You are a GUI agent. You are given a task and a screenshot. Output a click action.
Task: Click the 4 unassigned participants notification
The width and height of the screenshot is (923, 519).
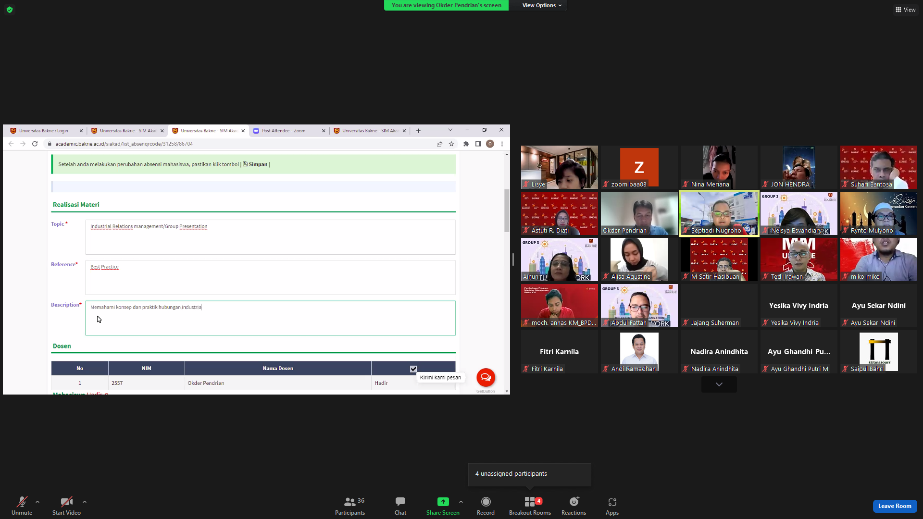click(x=529, y=474)
